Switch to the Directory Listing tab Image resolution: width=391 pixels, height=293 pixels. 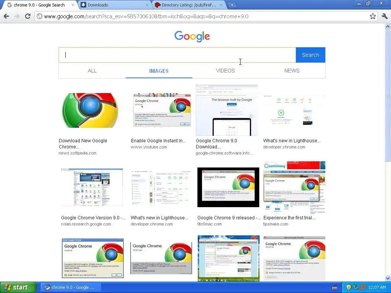click(x=189, y=5)
